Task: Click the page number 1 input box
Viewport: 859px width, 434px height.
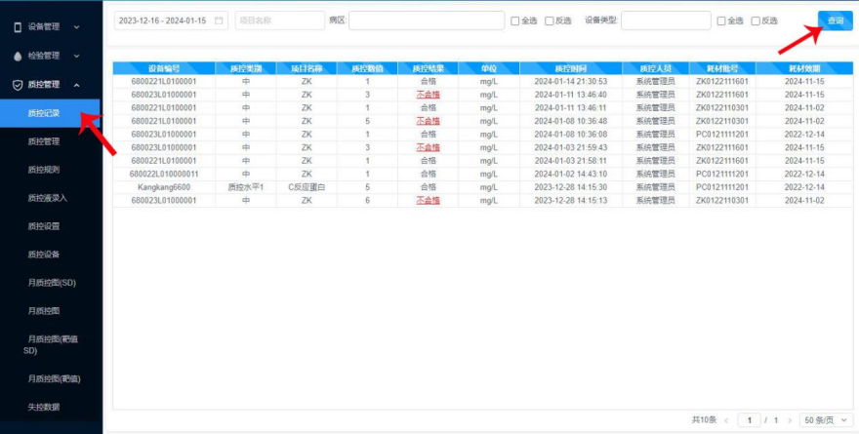Action: [749, 420]
